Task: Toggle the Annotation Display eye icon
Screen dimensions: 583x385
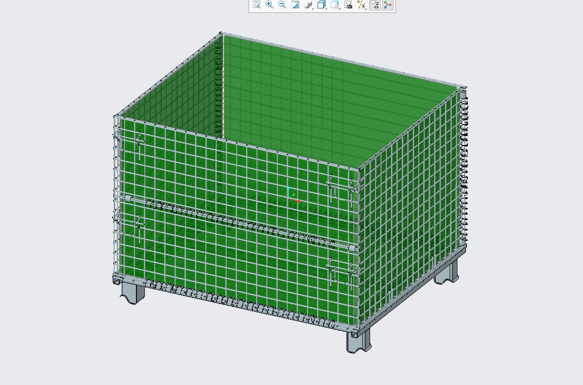Action: 375,4
